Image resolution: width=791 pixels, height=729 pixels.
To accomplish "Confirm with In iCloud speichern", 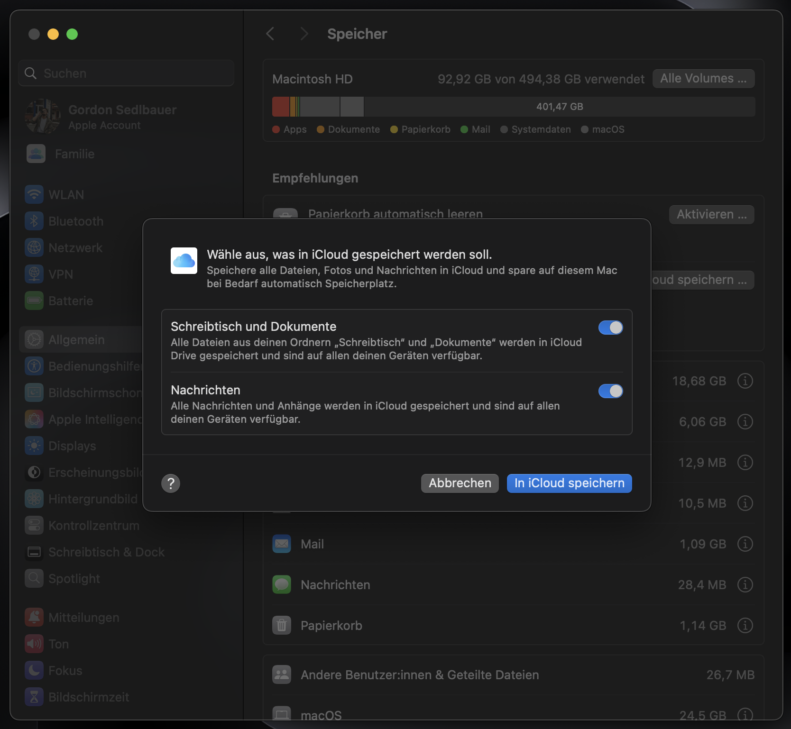I will coord(569,483).
